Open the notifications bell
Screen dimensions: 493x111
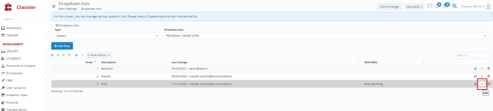tap(437, 6)
